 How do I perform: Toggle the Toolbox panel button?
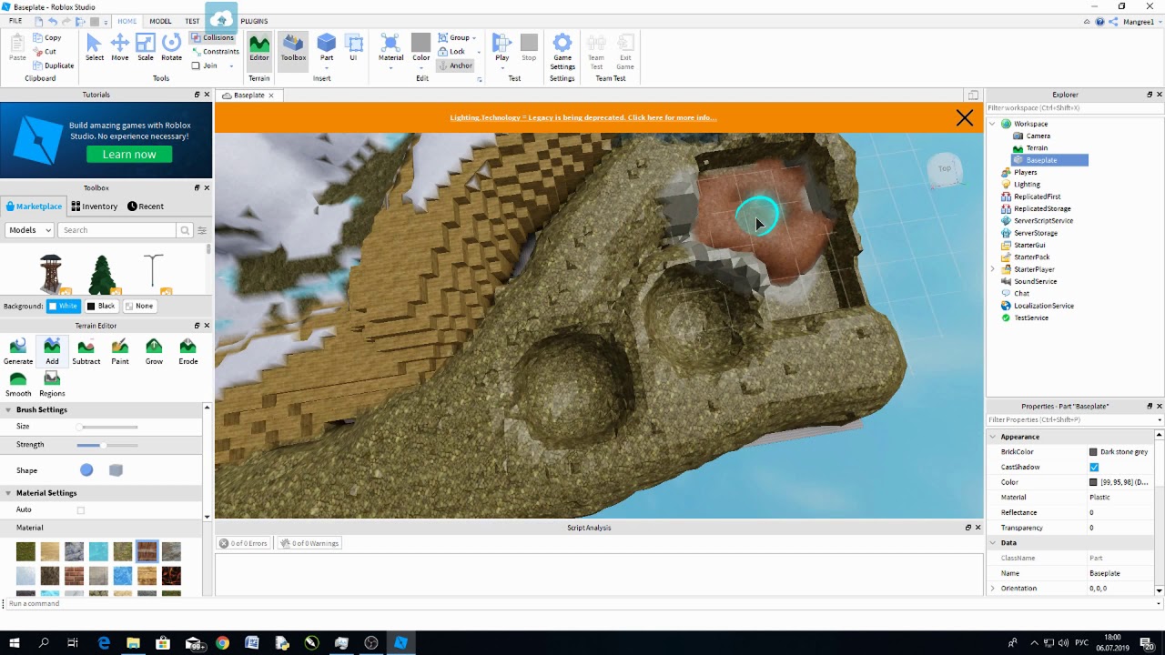(x=293, y=48)
